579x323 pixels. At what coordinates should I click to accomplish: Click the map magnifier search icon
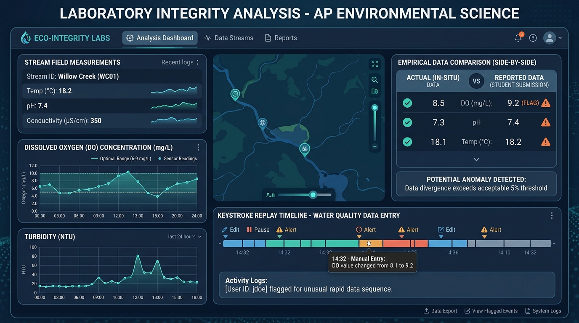click(x=374, y=80)
